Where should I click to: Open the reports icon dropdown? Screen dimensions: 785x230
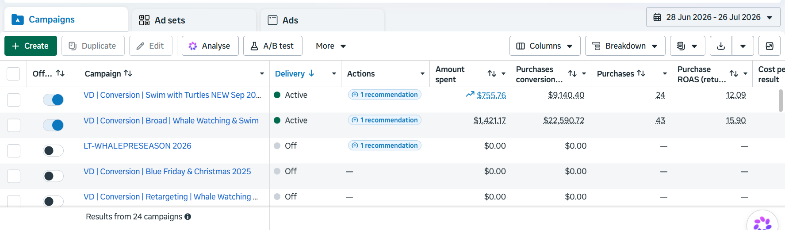point(687,46)
